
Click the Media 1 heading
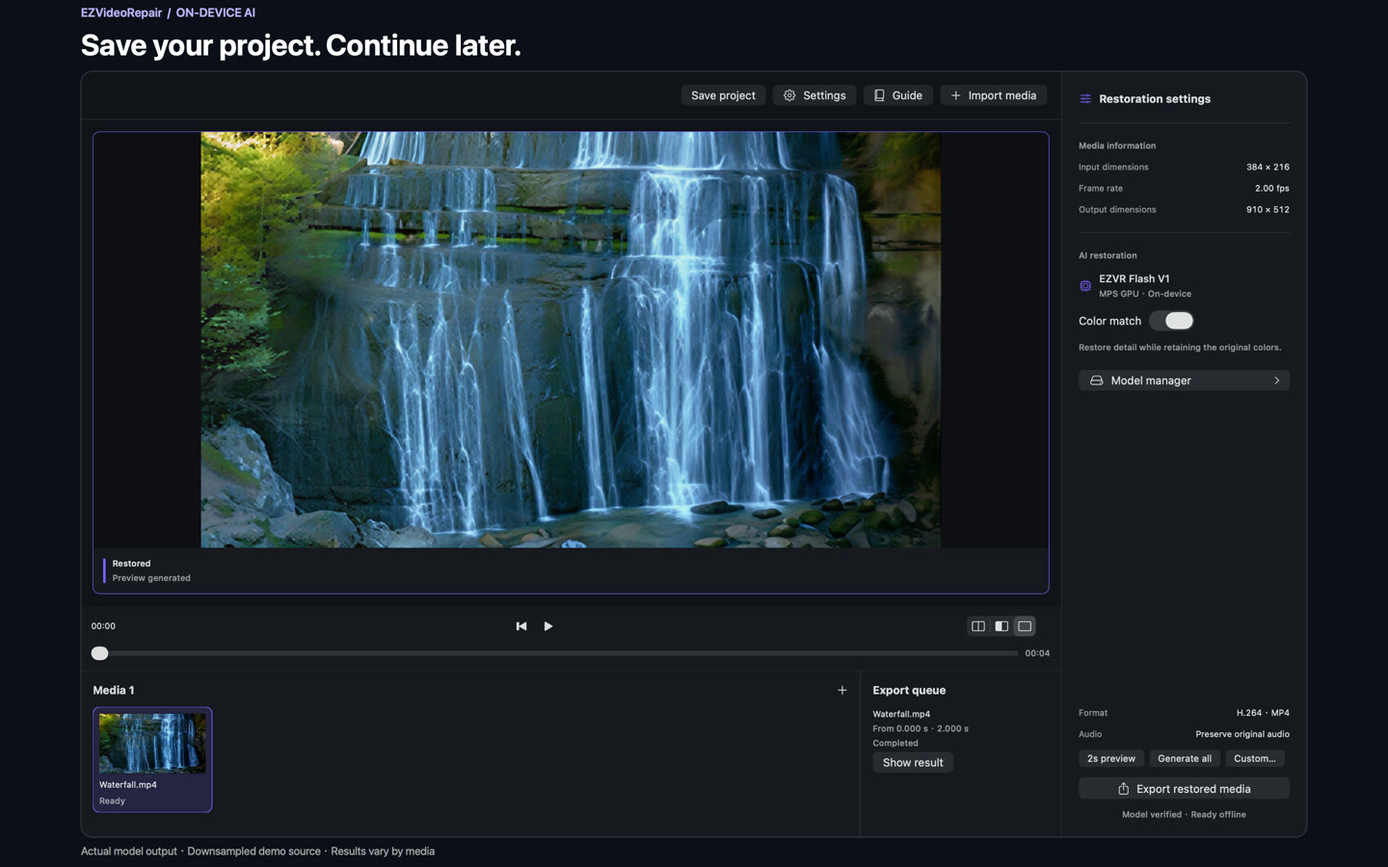tap(114, 690)
